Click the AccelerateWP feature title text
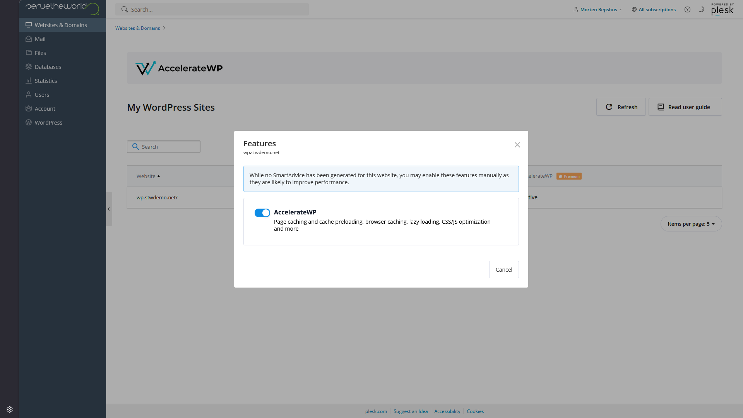The image size is (743, 418). pyautogui.click(x=295, y=212)
